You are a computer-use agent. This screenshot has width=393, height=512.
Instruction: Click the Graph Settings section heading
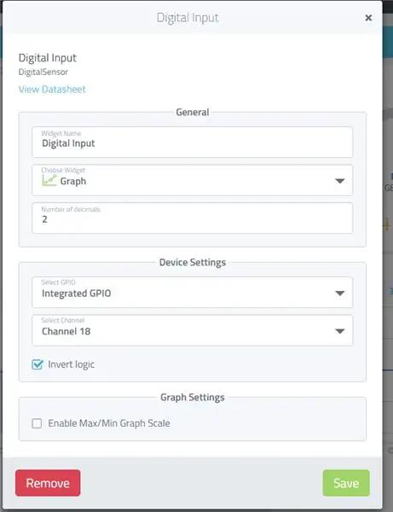pyautogui.click(x=193, y=397)
